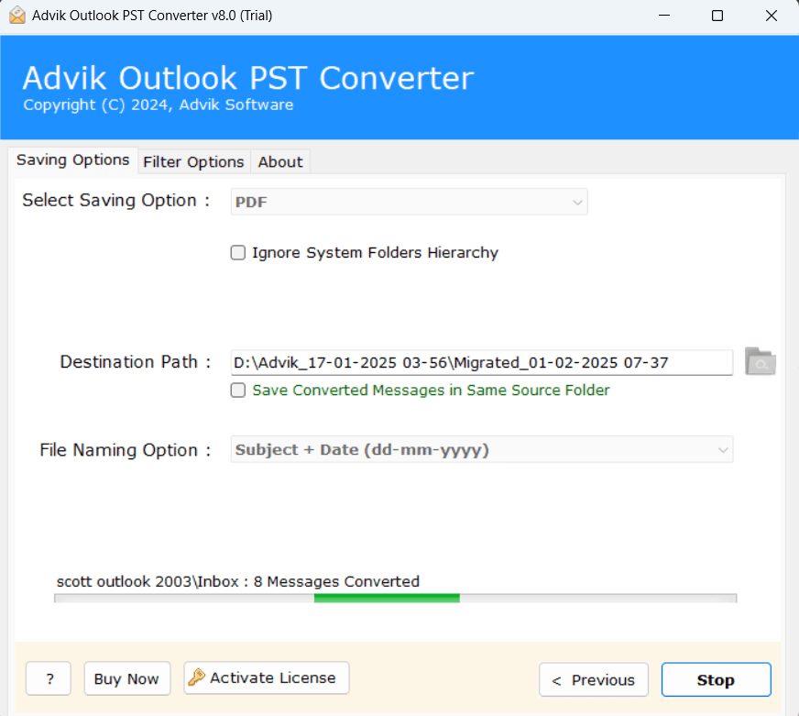The height and width of the screenshot is (716, 799).
Task: Click the question mark help button
Action: coord(49,678)
